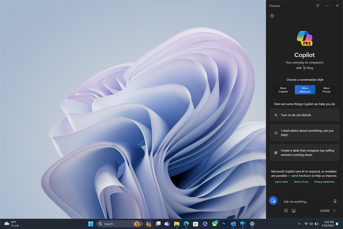Open File Explorer from the taskbar

(x=177, y=224)
